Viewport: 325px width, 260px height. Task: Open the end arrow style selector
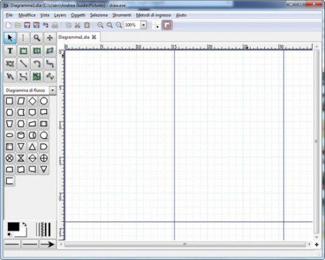click(47, 245)
